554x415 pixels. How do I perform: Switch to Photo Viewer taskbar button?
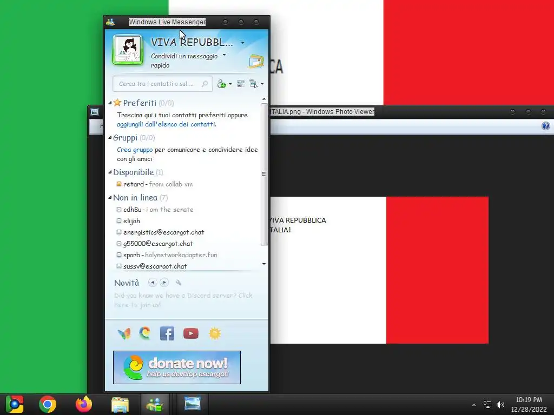click(193, 404)
